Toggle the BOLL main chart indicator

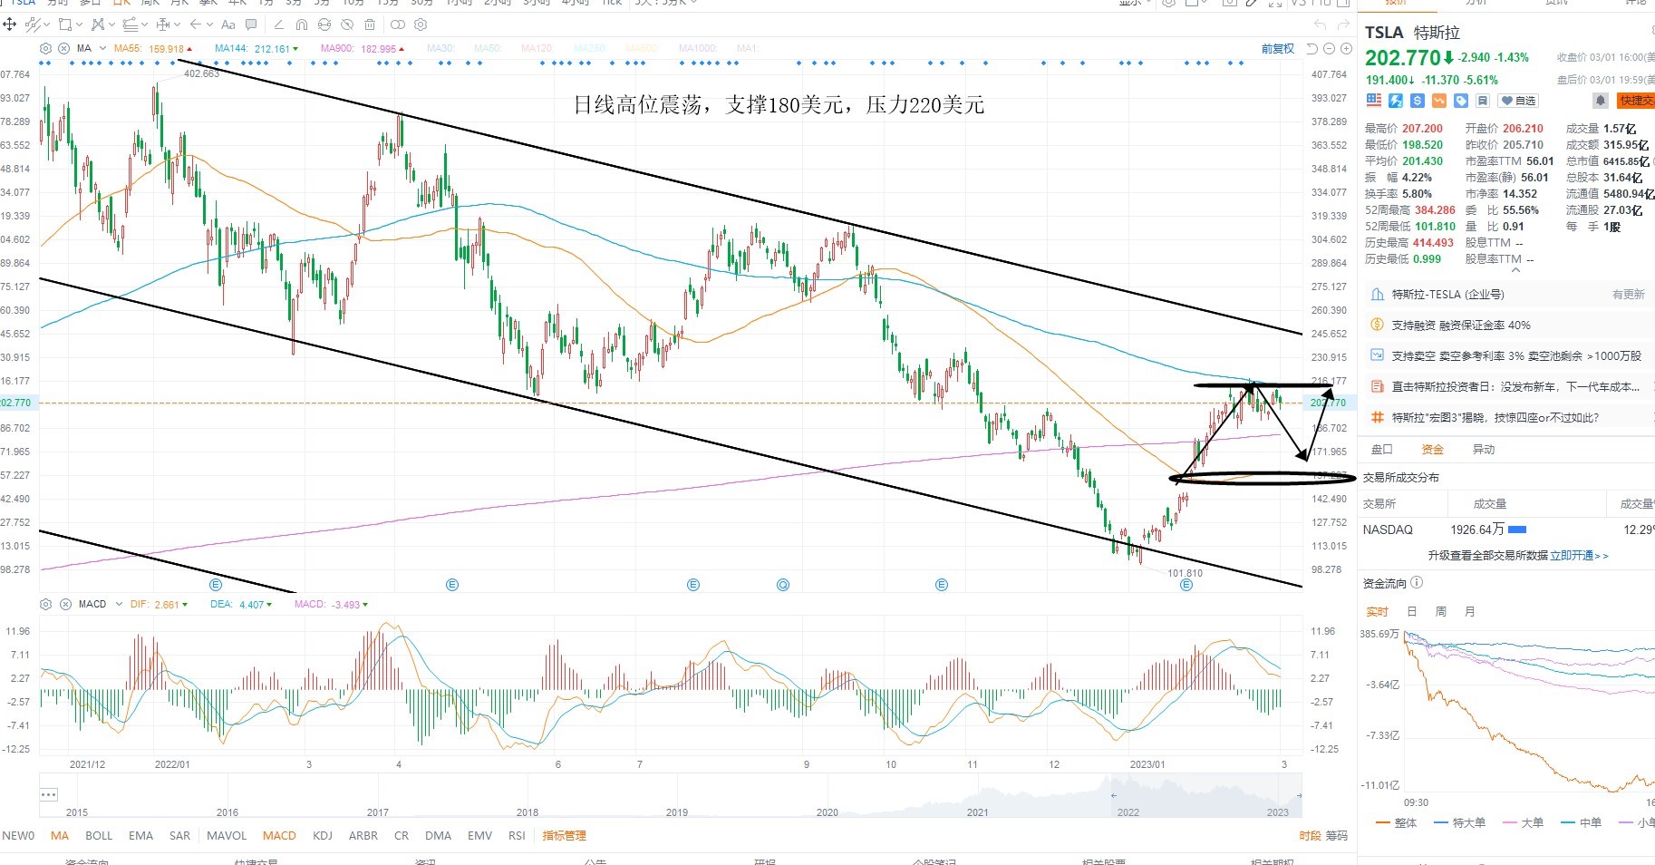pos(99,836)
